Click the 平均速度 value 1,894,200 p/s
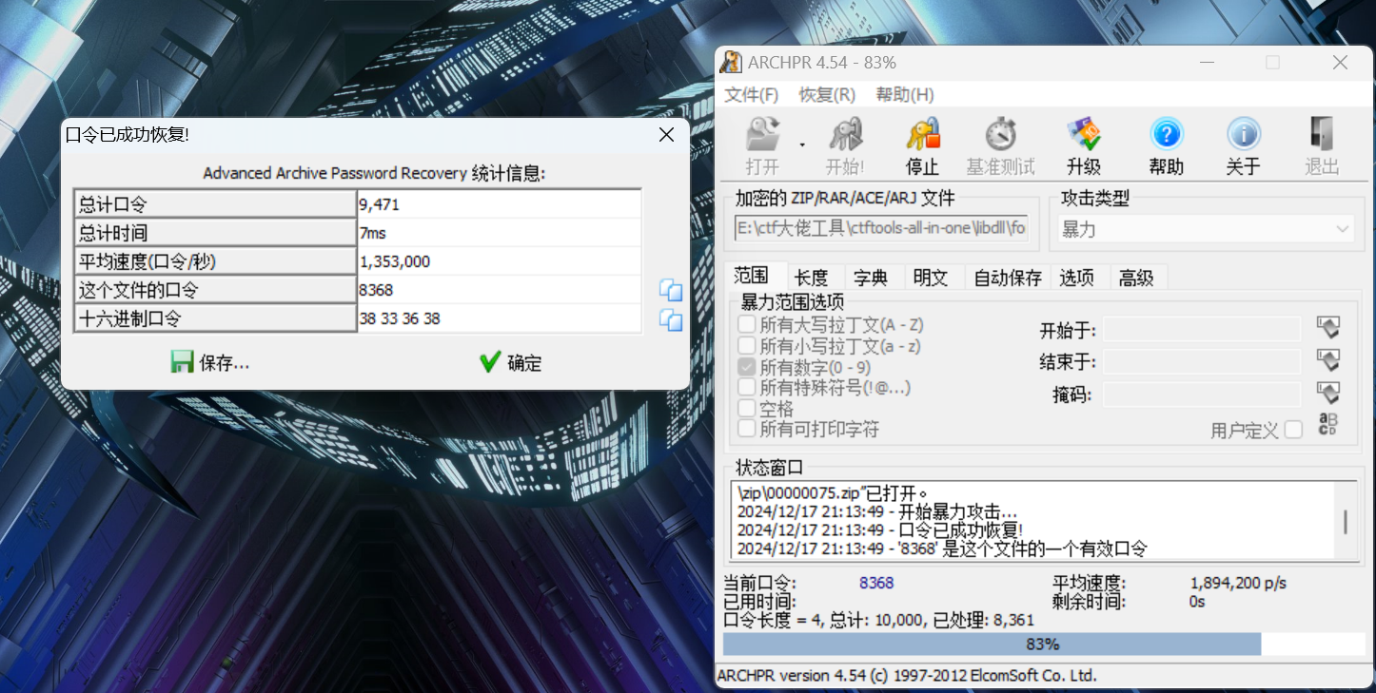Image resolution: width=1376 pixels, height=693 pixels. click(x=1239, y=583)
